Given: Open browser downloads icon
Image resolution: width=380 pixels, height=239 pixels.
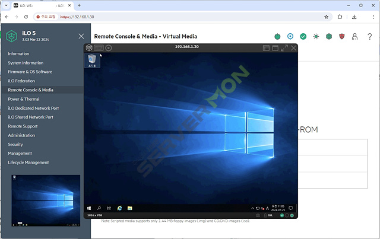Looking at the screenshot, I should tap(354, 17).
